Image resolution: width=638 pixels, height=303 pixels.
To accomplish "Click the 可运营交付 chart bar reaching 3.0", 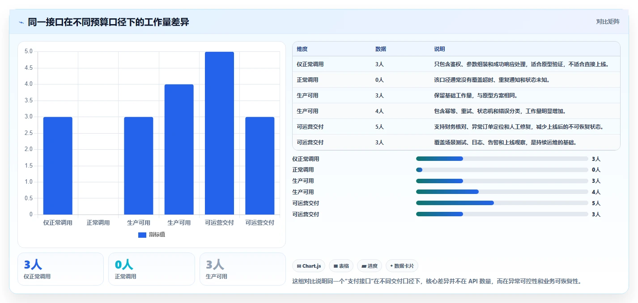I will (259, 166).
